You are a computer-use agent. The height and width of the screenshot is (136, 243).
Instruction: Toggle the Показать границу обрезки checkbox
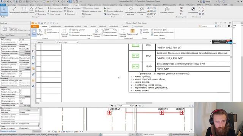click(x=20, y=92)
